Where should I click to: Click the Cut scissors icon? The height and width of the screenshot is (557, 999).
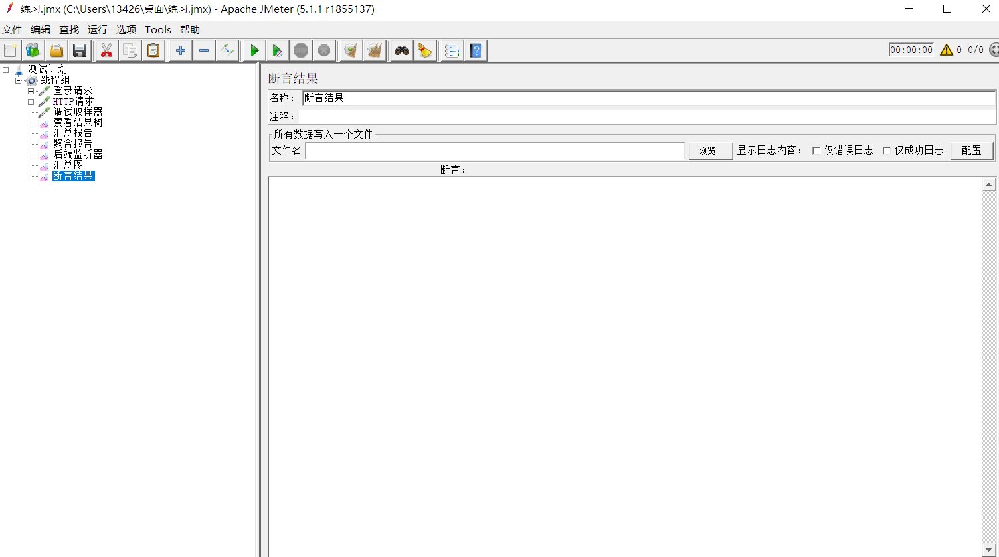coord(106,50)
